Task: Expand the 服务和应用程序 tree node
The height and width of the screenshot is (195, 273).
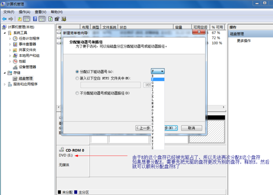Action: pyautogui.click(x=5, y=84)
